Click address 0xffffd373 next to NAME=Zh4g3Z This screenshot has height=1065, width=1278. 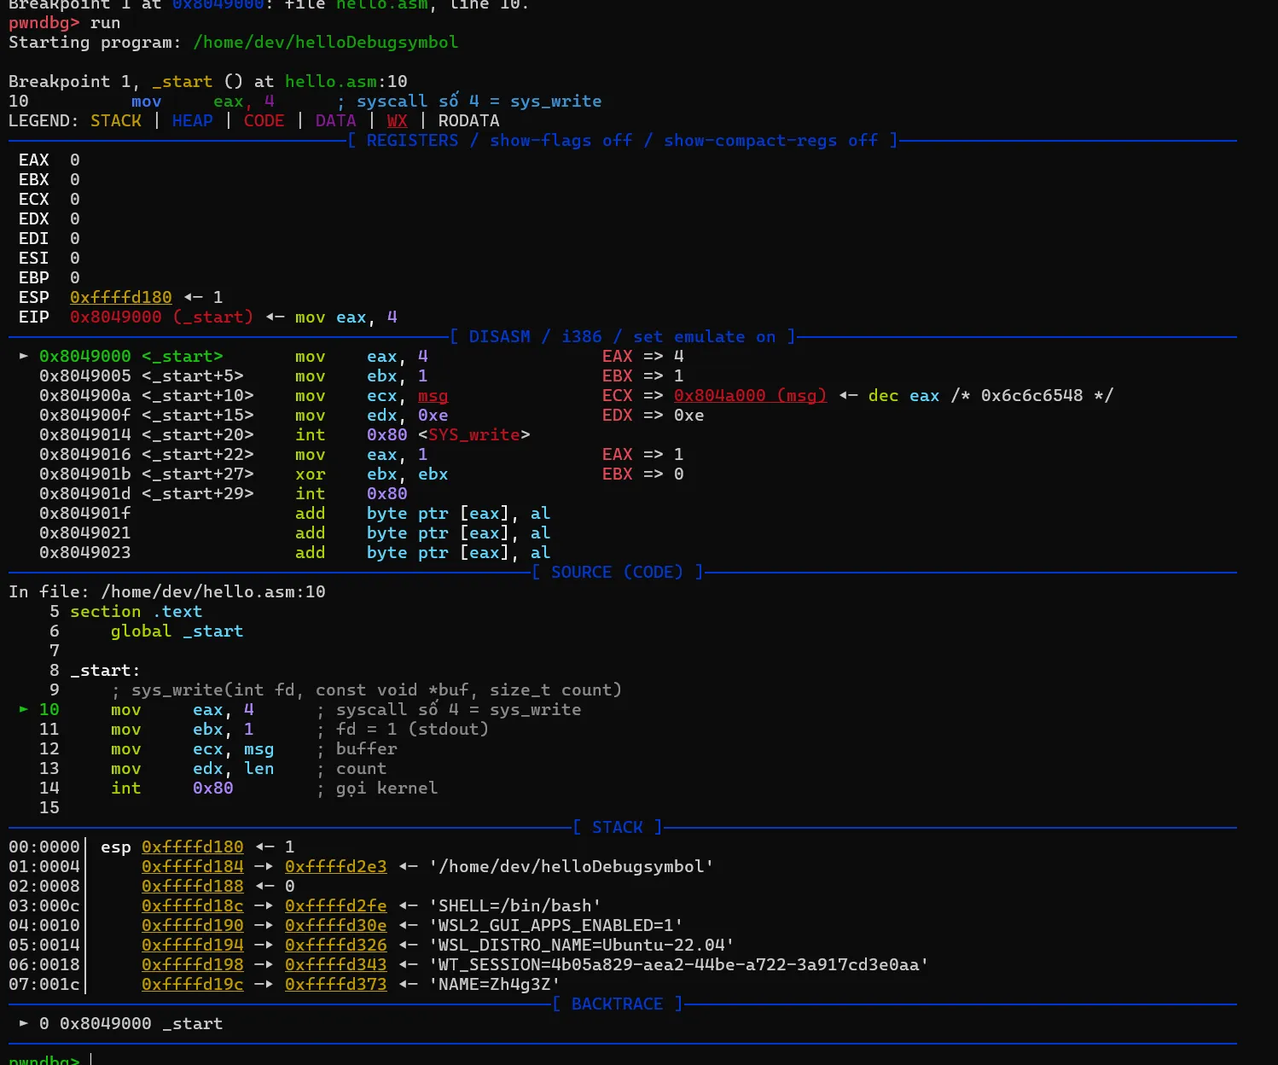click(x=335, y=984)
